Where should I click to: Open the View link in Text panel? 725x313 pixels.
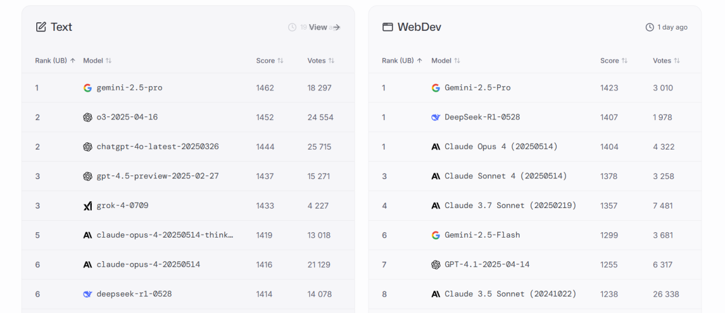(x=324, y=27)
